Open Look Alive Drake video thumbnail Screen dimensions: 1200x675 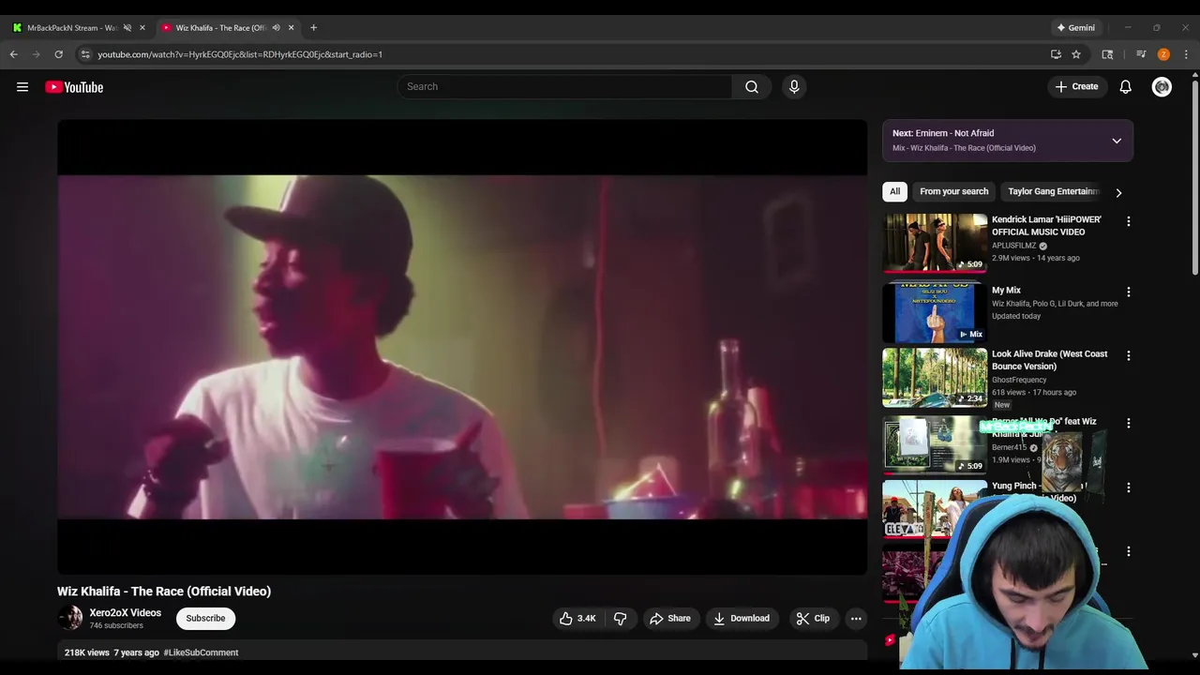pyautogui.click(x=935, y=378)
